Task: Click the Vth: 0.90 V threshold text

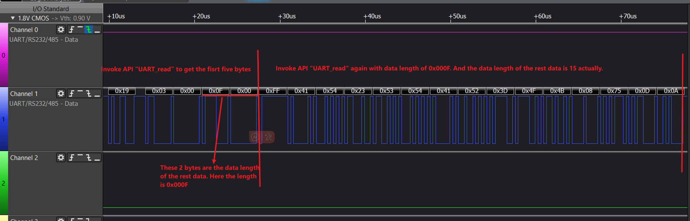Action: click(x=75, y=18)
